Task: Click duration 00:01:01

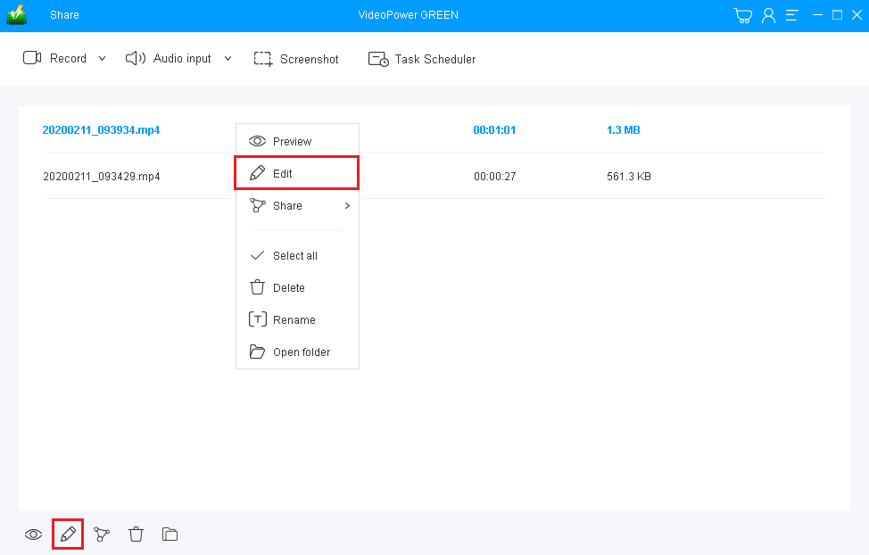Action: pos(494,129)
